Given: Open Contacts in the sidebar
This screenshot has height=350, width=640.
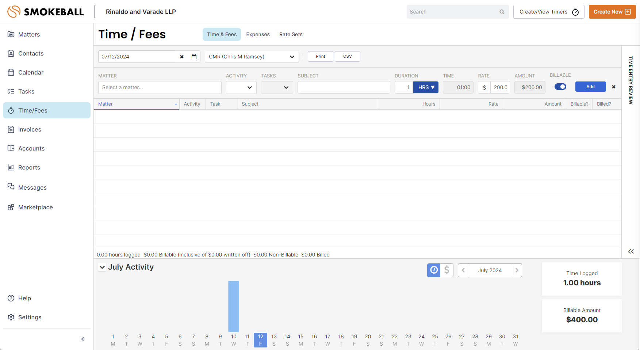Looking at the screenshot, I should coord(47,53).
